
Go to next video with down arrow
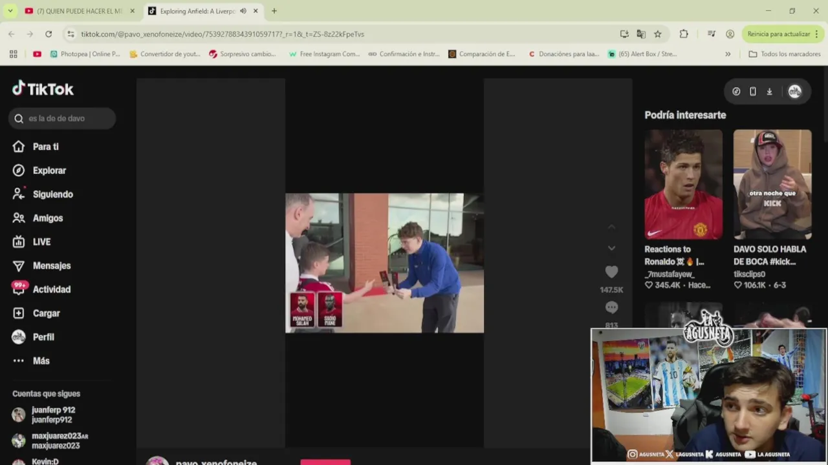tap(611, 248)
